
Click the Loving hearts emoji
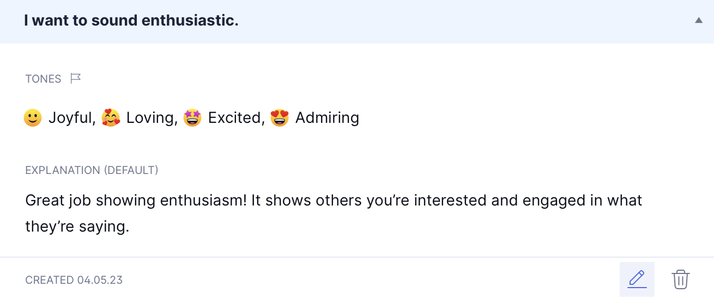111,117
